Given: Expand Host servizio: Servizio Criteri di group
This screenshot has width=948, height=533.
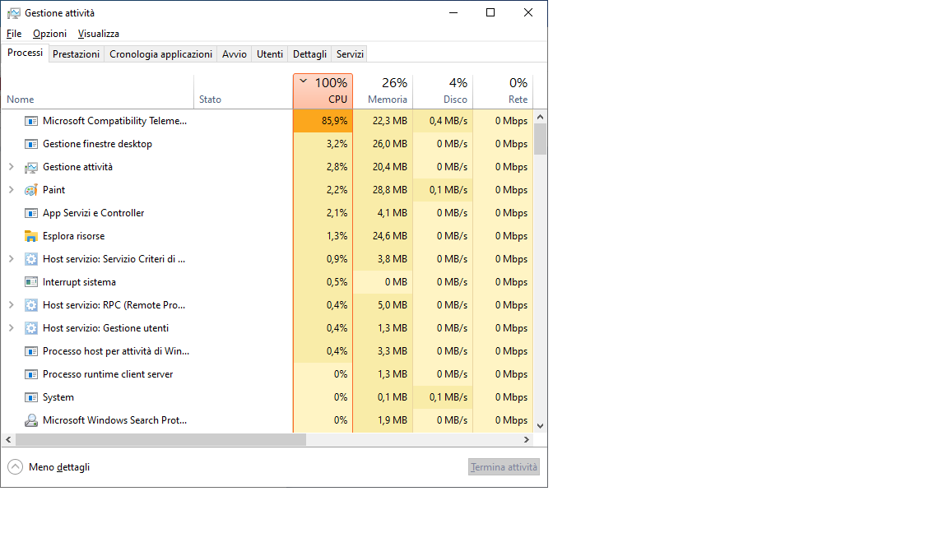Looking at the screenshot, I should [11, 258].
